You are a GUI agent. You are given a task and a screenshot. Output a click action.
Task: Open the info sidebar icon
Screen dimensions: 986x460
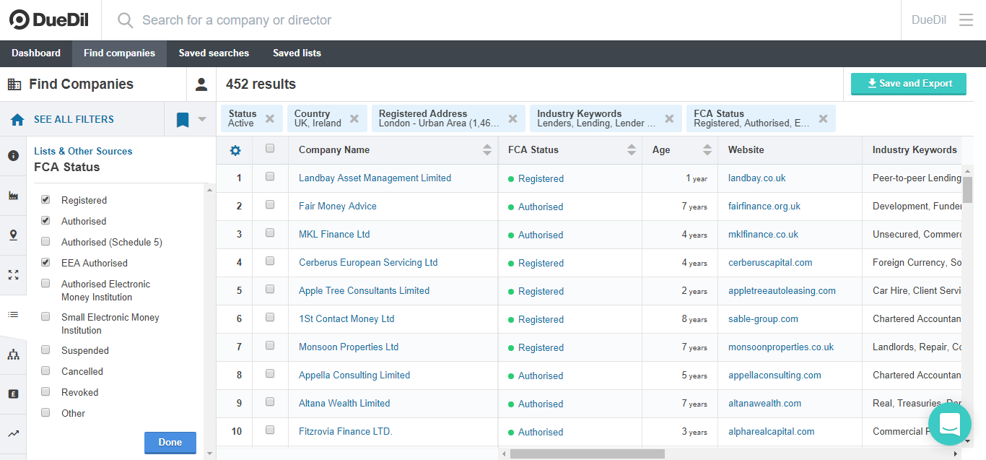13,155
